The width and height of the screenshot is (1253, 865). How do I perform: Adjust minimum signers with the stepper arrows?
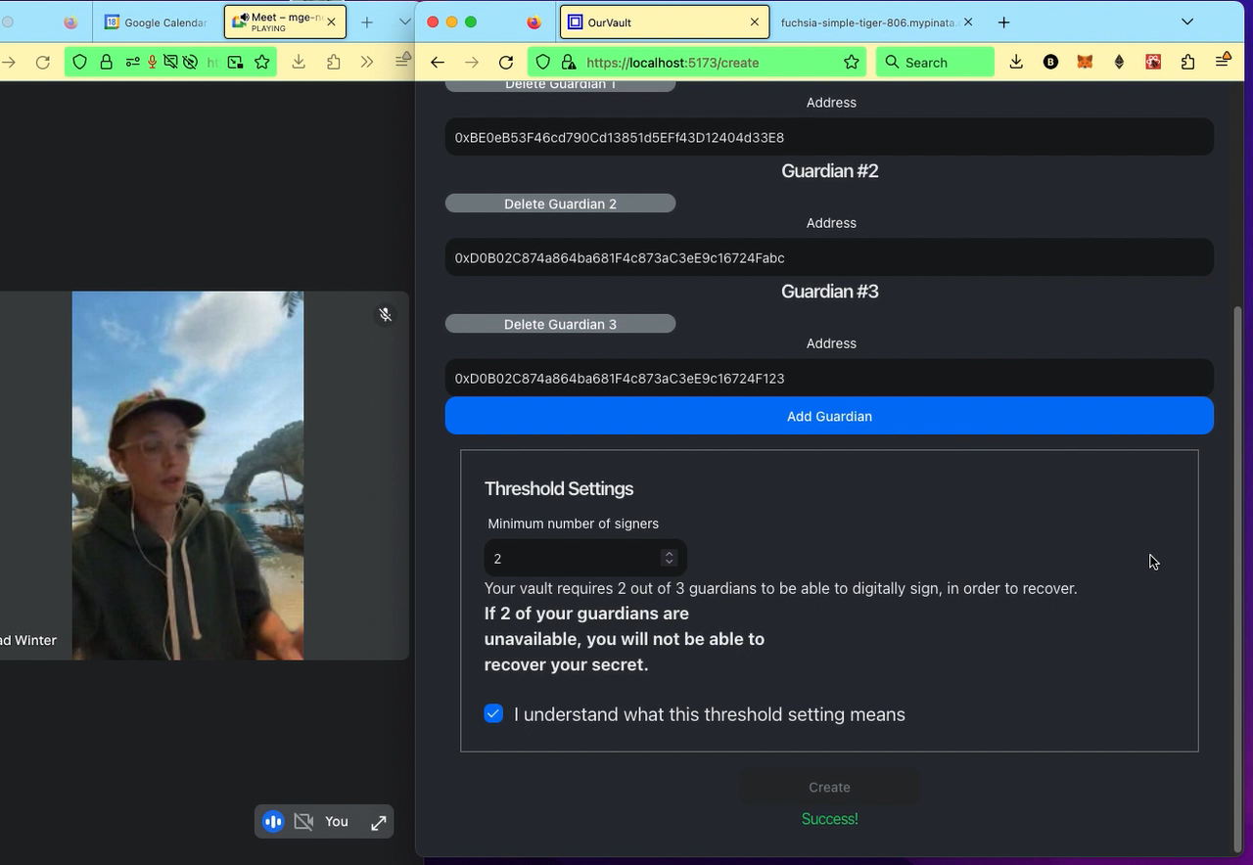click(670, 558)
